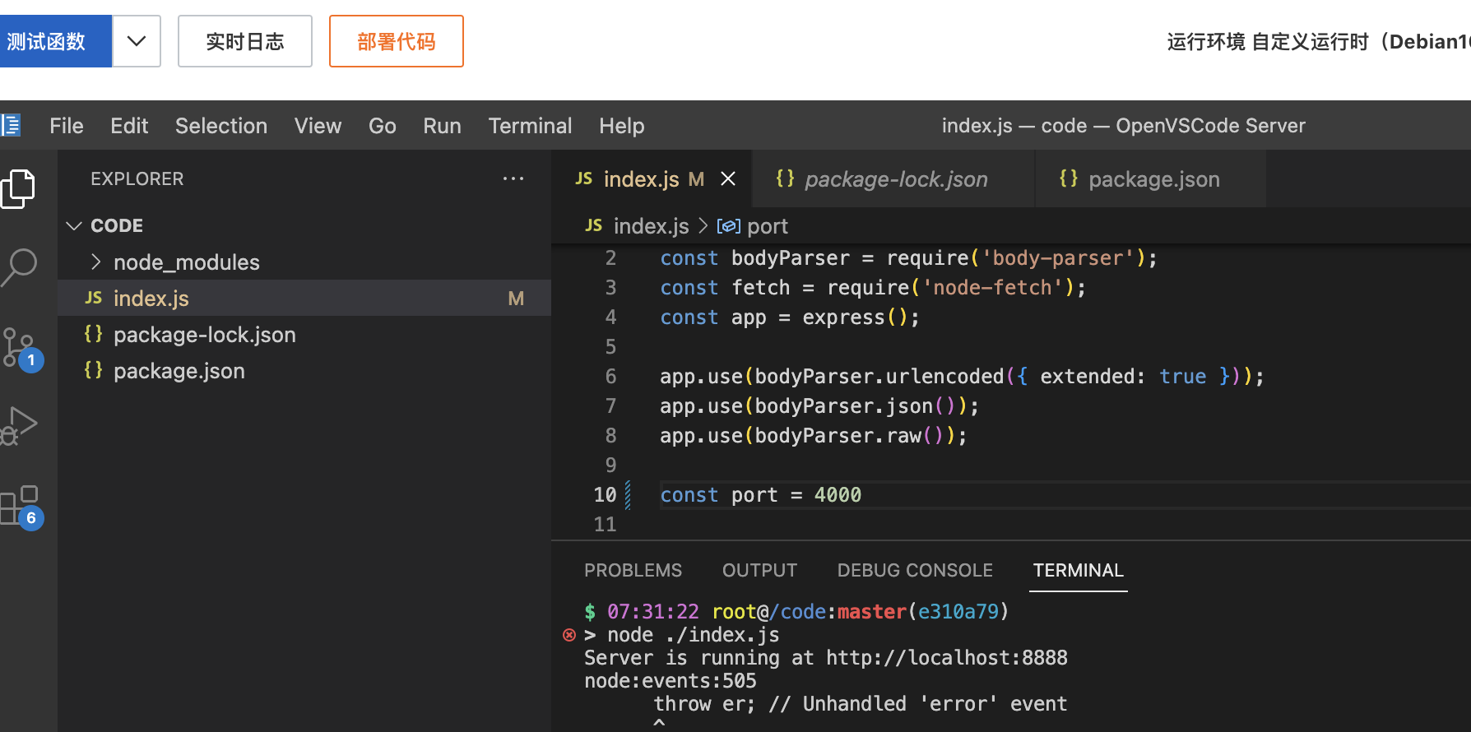Click line number 10 in gutter

605,494
